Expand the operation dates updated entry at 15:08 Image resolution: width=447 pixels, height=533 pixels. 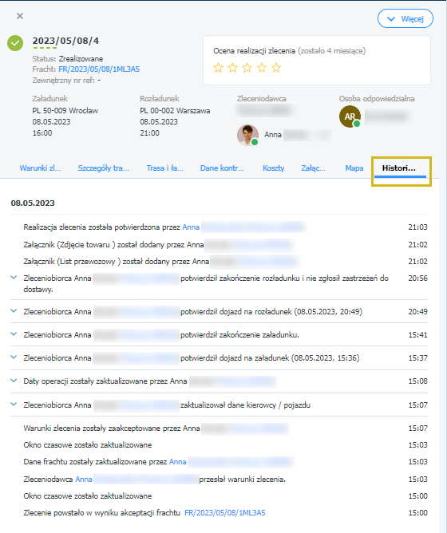(x=14, y=381)
